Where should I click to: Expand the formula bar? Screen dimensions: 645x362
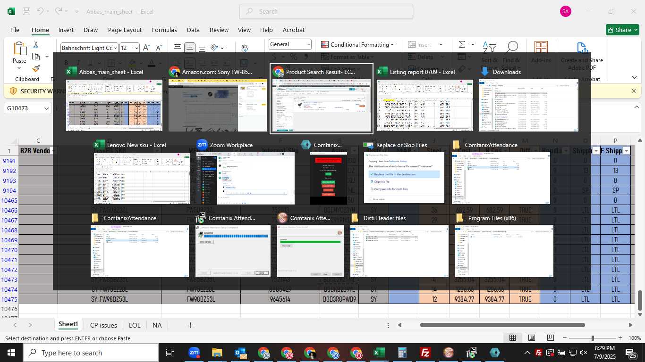tap(637, 107)
